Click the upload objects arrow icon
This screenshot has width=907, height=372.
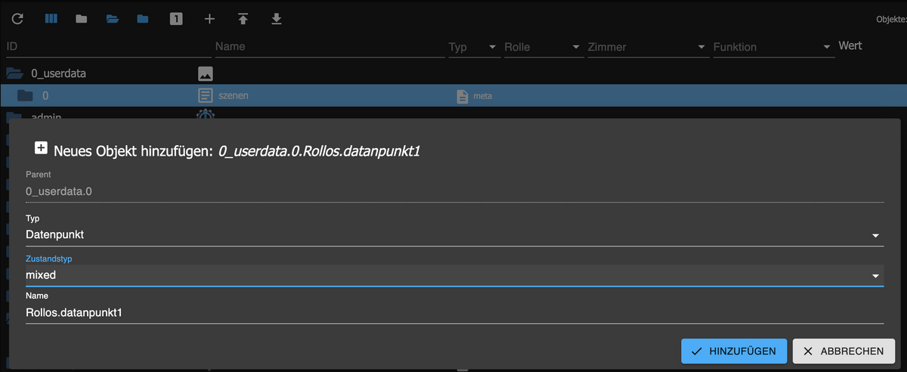pyautogui.click(x=243, y=18)
